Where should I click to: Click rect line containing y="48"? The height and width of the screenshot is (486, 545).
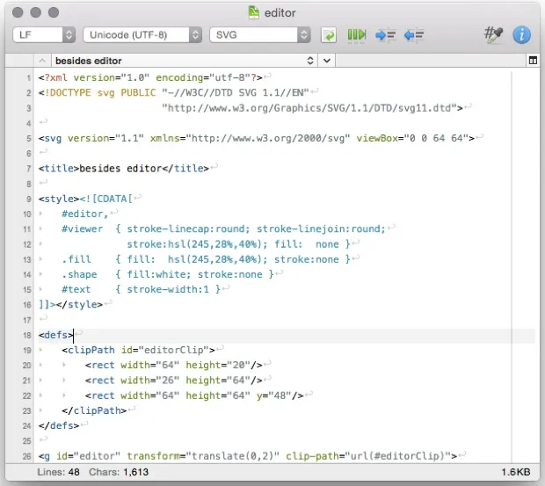pos(194,395)
